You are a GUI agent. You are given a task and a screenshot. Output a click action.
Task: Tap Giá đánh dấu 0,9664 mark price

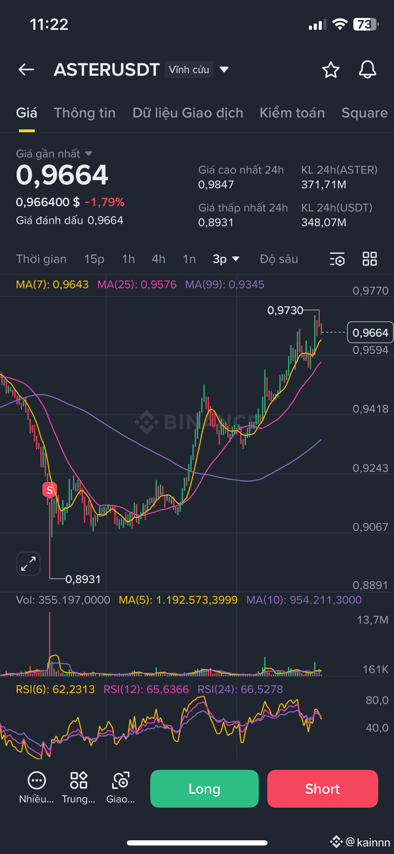coord(69,221)
